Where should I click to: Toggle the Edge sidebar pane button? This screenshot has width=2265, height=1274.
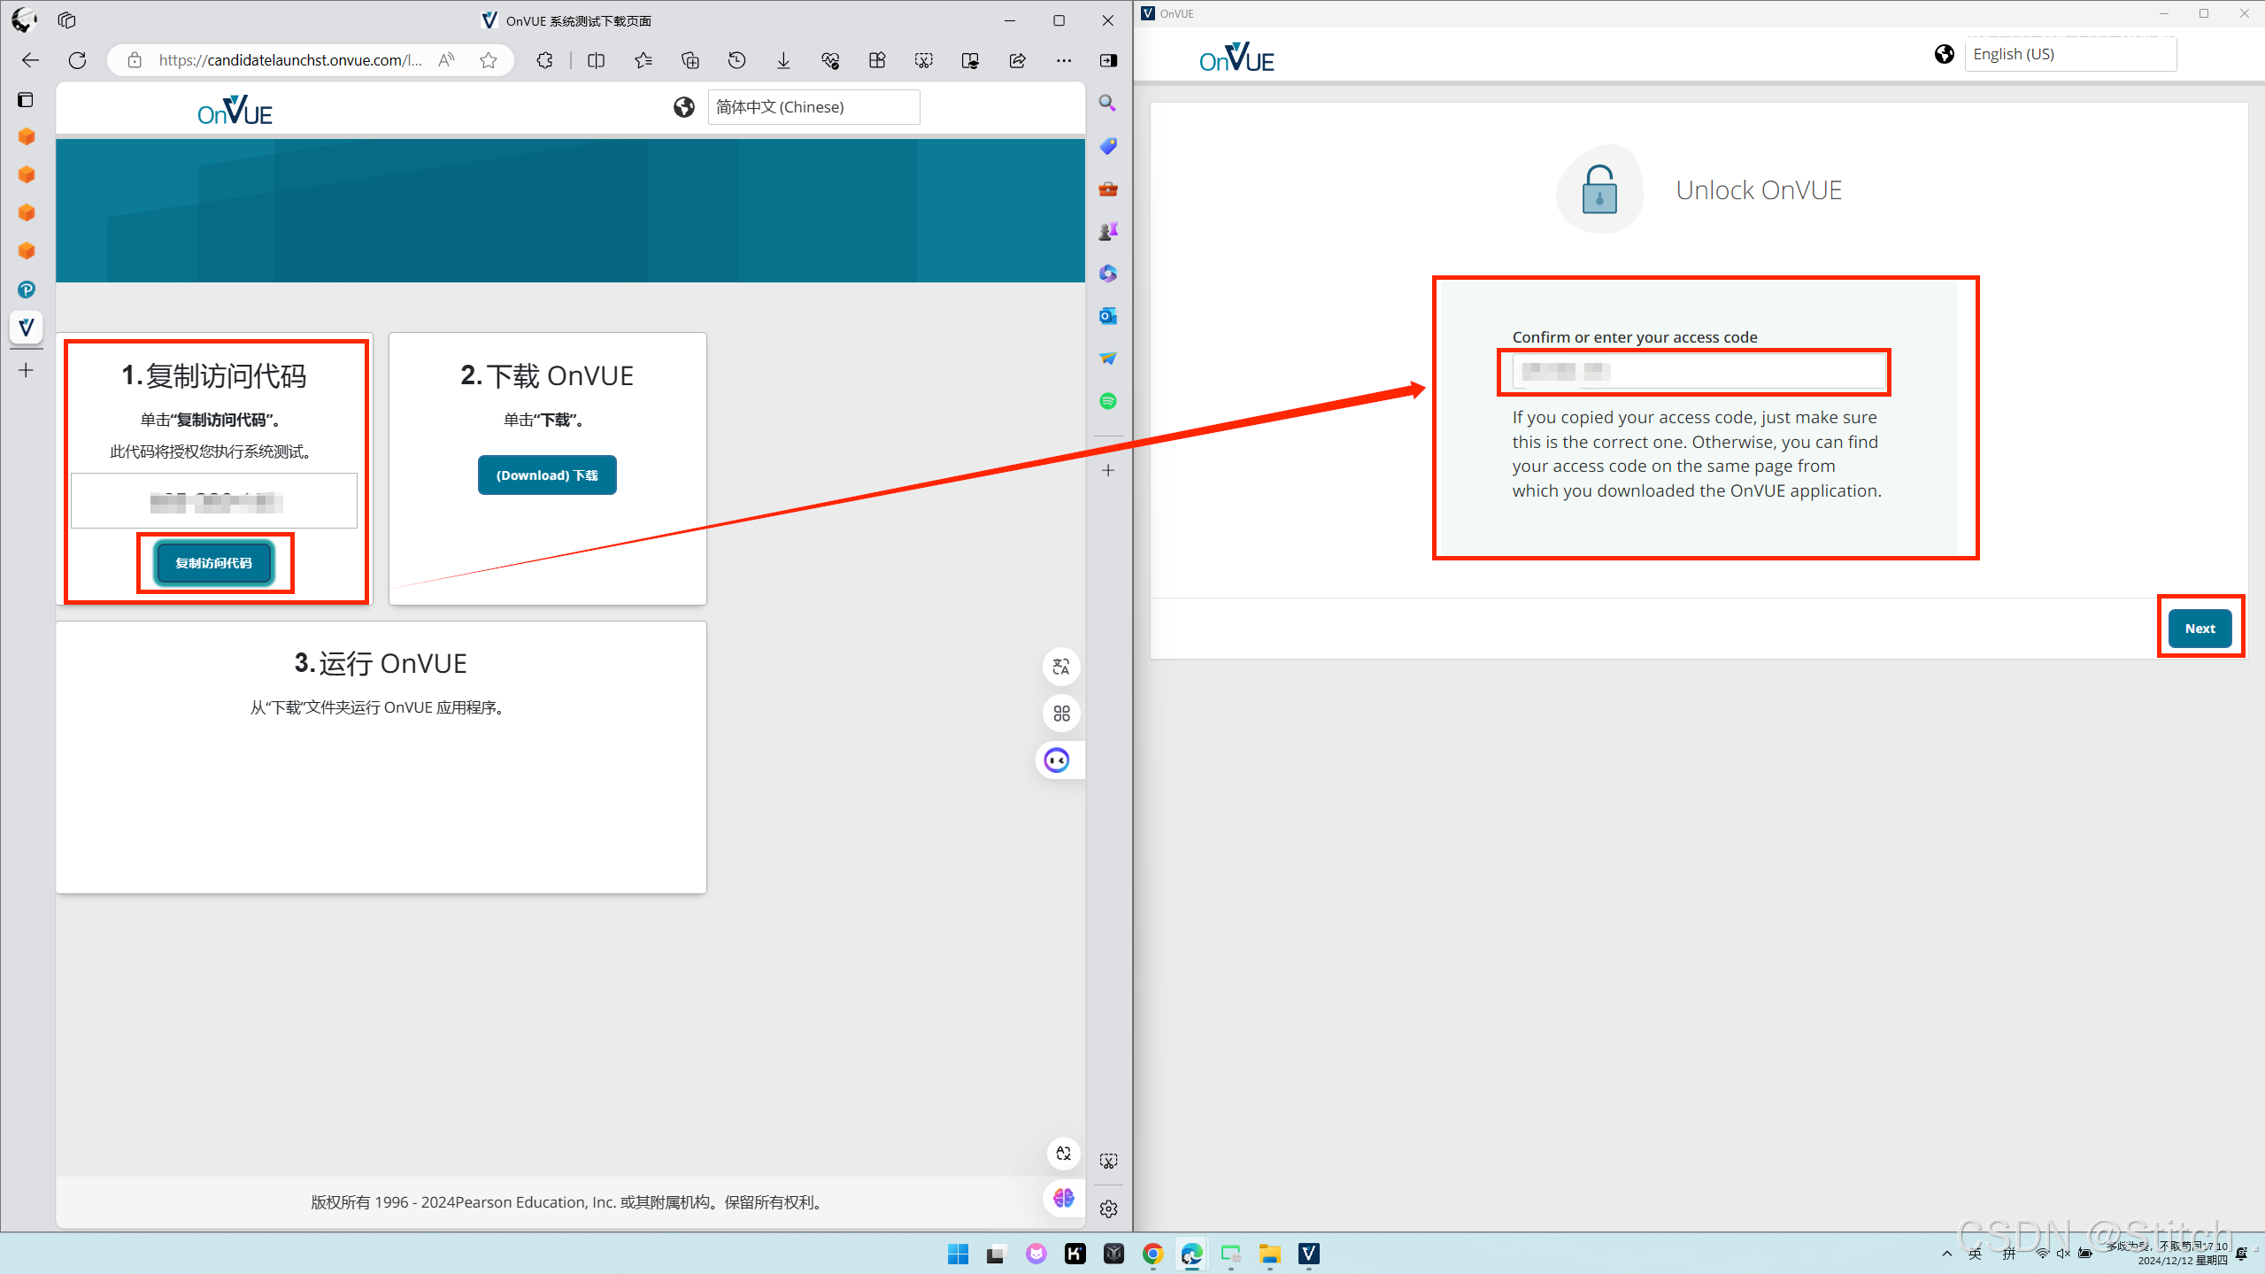[x=1108, y=60]
